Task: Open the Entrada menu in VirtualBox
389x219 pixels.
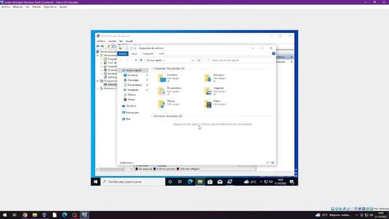Action: [36, 7]
